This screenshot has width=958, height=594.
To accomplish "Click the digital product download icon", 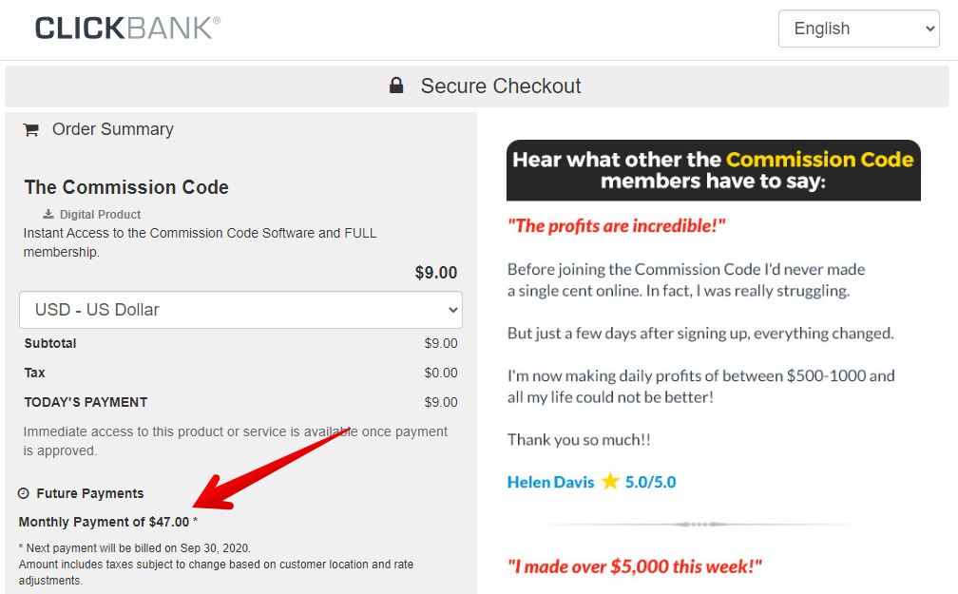I will (x=48, y=215).
